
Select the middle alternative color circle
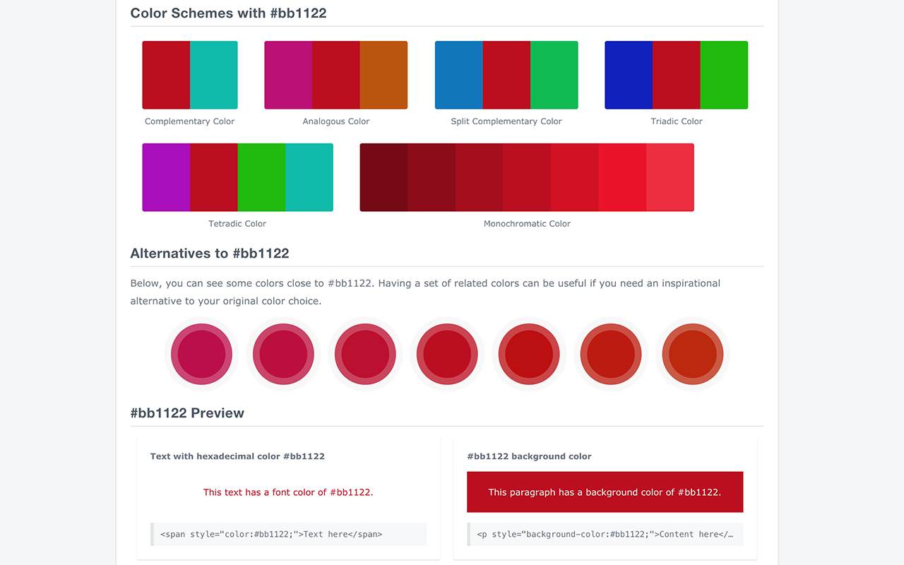point(447,354)
